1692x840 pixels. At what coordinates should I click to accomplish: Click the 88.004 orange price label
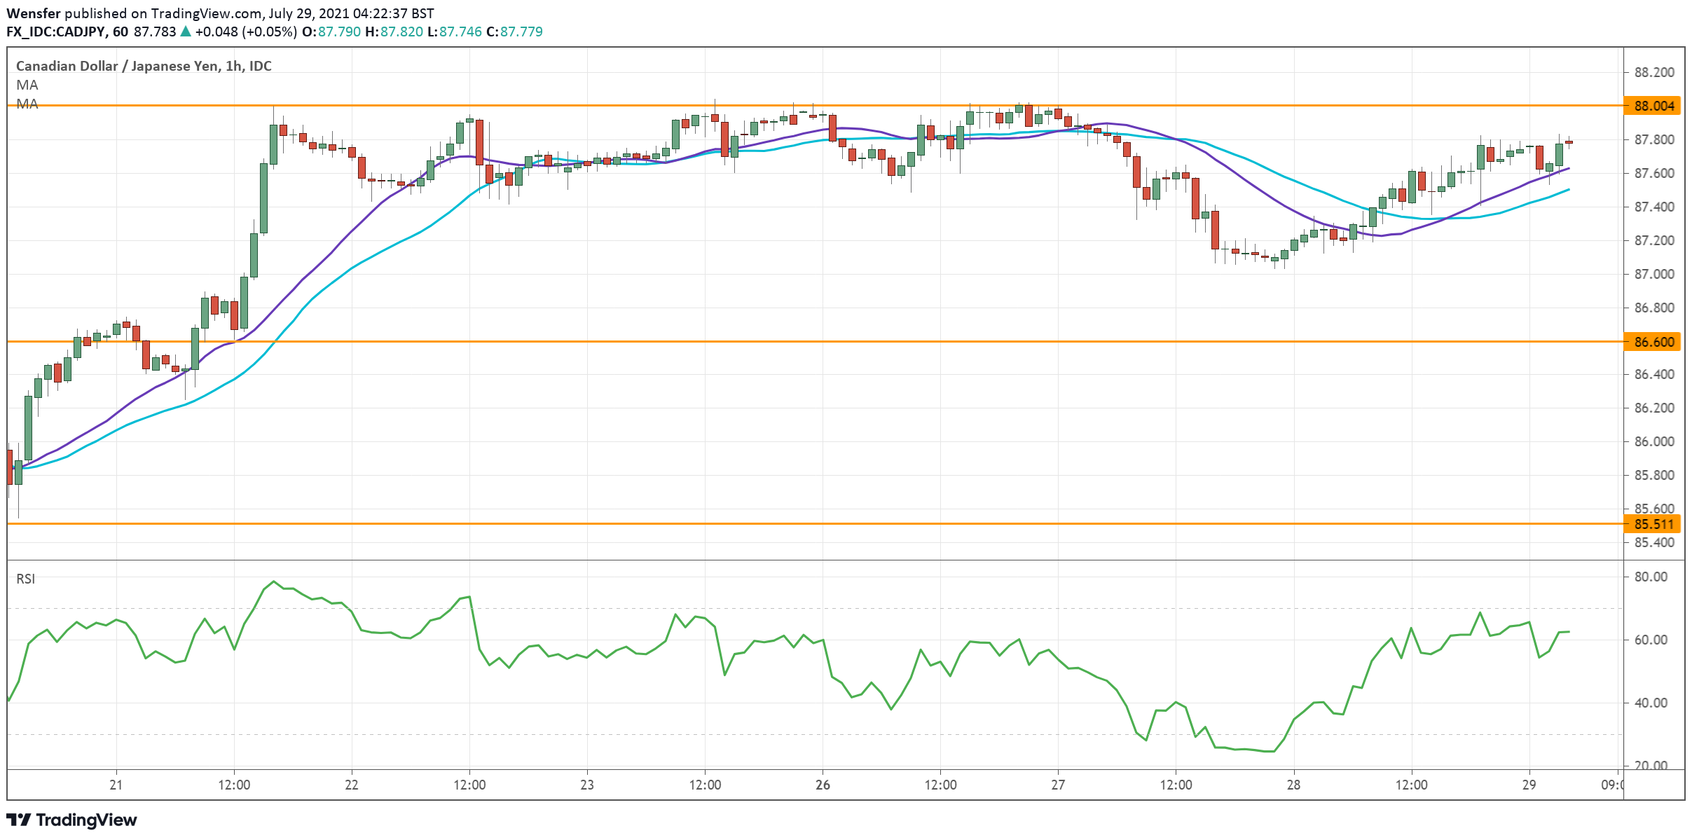[x=1653, y=106]
